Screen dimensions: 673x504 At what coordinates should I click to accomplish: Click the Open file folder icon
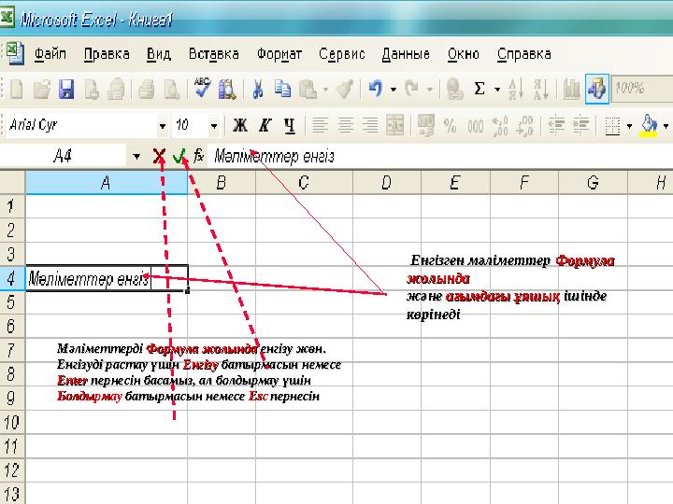point(42,90)
